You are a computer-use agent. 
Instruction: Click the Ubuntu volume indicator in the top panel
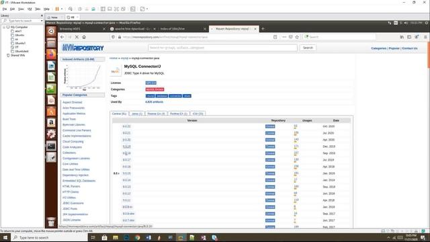tap(406, 23)
